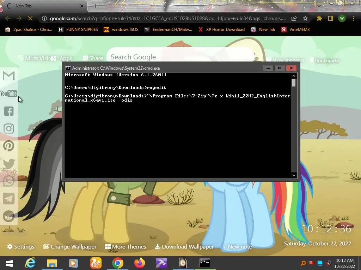Open WhatsApp shortcut in the sidebar
Viewport: 361px width, 270px height.
click(x=9, y=181)
